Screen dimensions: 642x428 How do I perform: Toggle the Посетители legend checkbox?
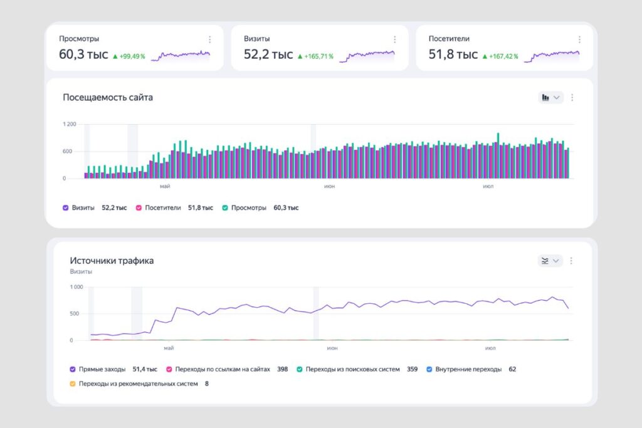pos(139,208)
